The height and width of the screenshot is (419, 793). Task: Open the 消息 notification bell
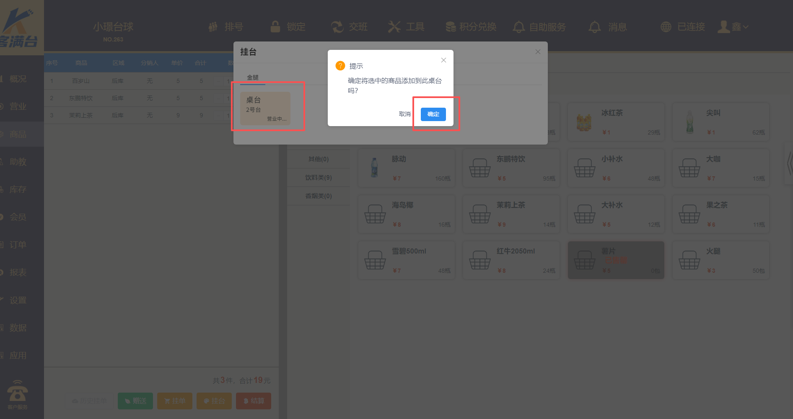pos(594,27)
